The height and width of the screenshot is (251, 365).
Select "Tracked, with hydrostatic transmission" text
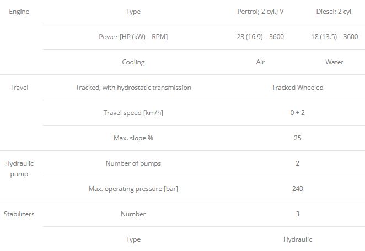point(133,88)
